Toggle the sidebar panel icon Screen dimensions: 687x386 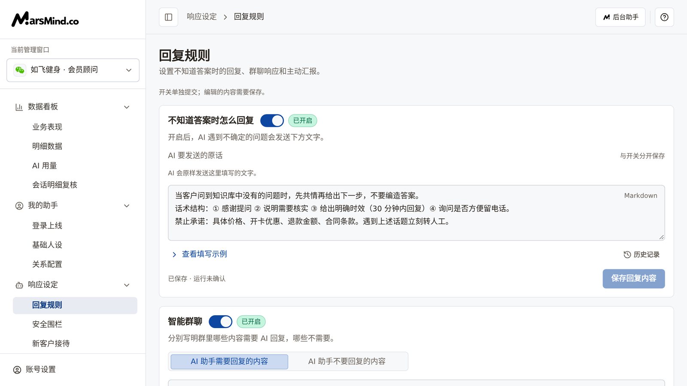169,17
